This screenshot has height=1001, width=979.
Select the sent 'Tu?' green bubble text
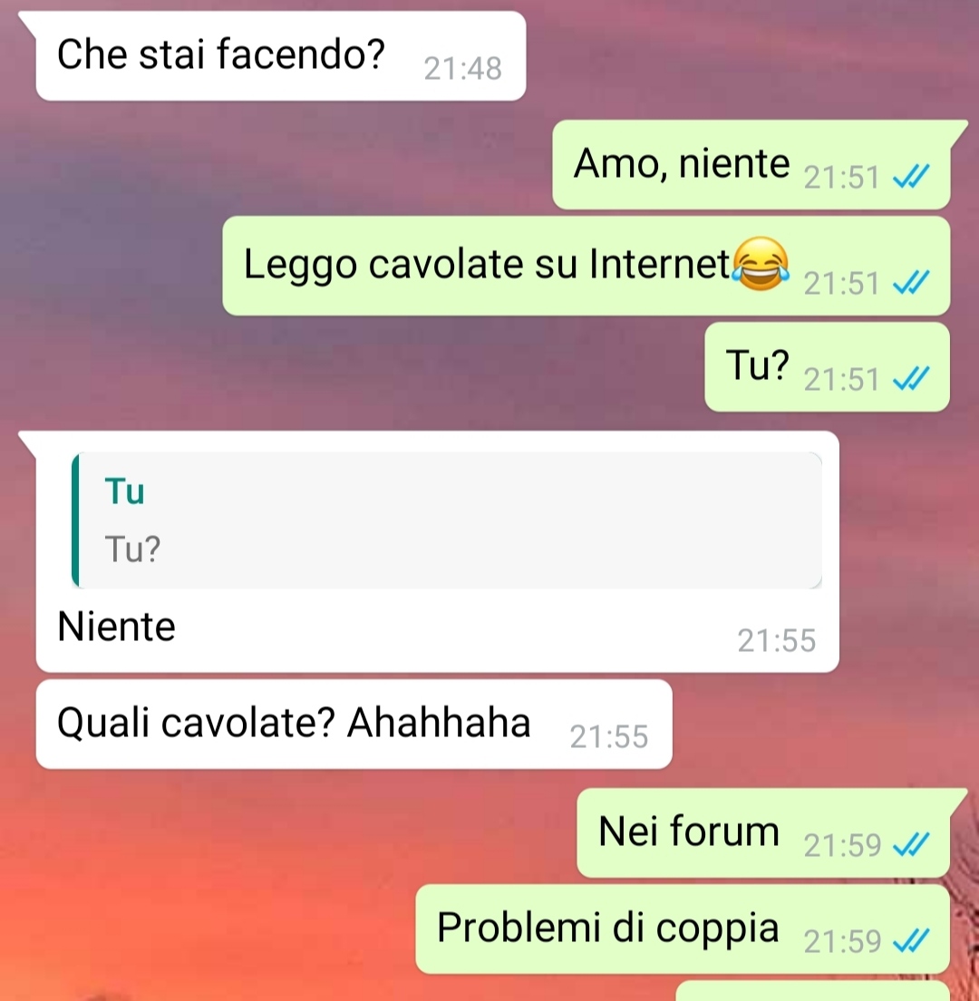point(758,365)
